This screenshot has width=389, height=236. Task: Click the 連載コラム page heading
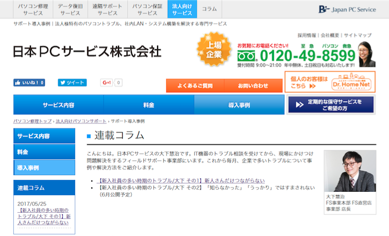(x=120, y=135)
